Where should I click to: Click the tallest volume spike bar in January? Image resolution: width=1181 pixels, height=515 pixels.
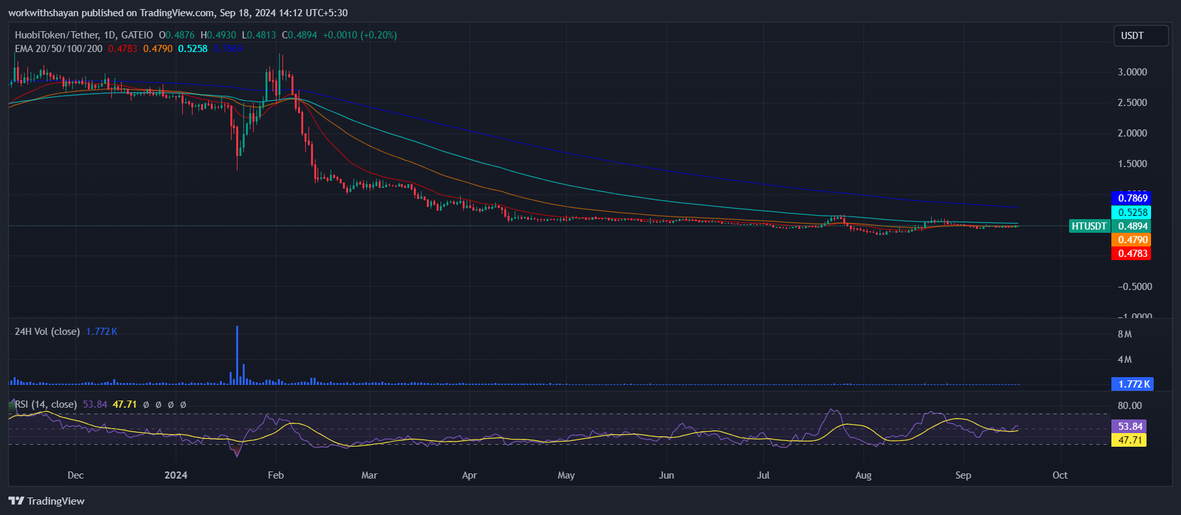[237, 355]
